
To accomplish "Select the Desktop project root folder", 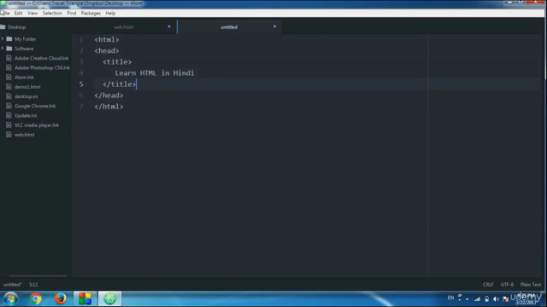I will click(x=17, y=26).
